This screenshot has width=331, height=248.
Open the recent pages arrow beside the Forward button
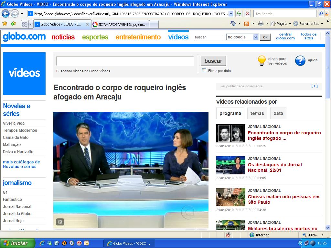22,14
